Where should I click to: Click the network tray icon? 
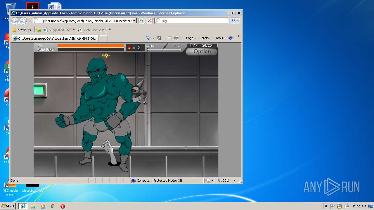pos(339,206)
